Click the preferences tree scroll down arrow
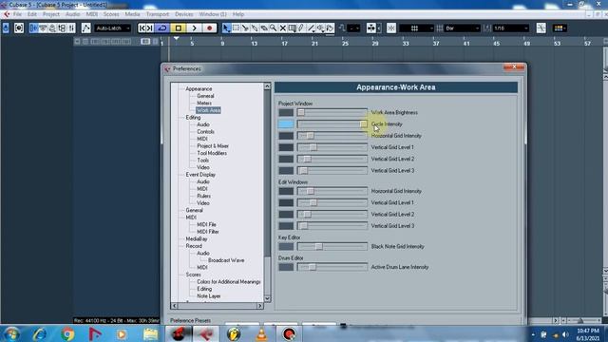608x342 pixels. pyautogui.click(x=267, y=298)
